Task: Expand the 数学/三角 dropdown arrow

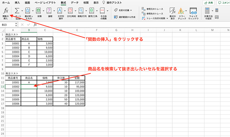Action: pos(97,11)
